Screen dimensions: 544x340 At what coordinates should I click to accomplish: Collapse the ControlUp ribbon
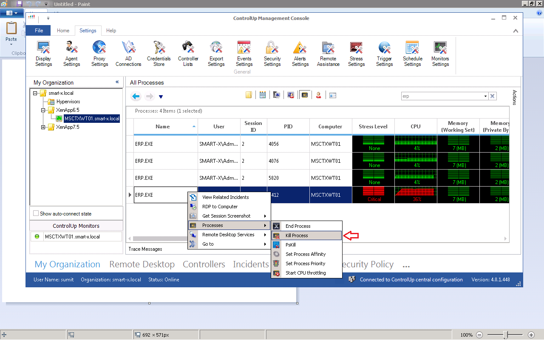(516, 31)
